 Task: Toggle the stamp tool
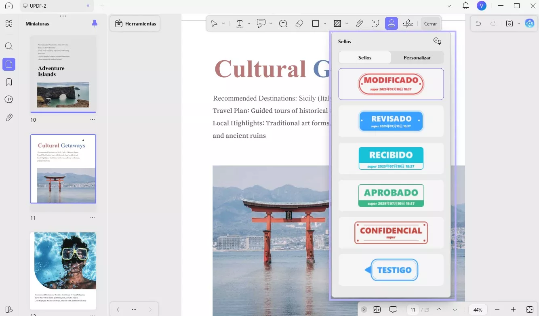(x=392, y=24)
